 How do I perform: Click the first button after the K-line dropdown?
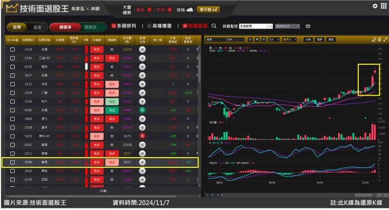308,39
